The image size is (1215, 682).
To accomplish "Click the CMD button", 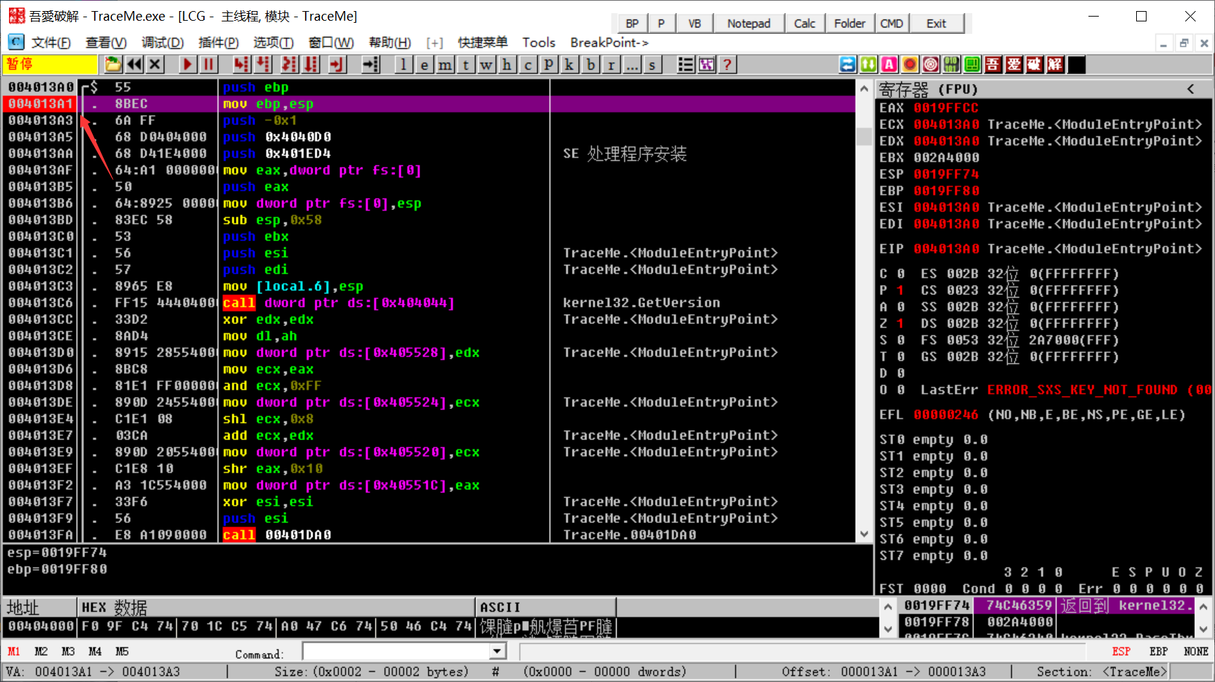I will click(891, 23).
